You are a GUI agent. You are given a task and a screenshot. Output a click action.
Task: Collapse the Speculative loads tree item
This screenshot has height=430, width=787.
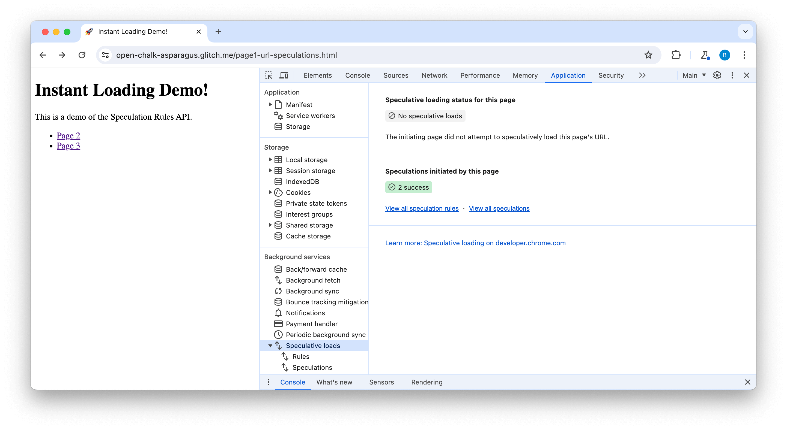[270, 346]
